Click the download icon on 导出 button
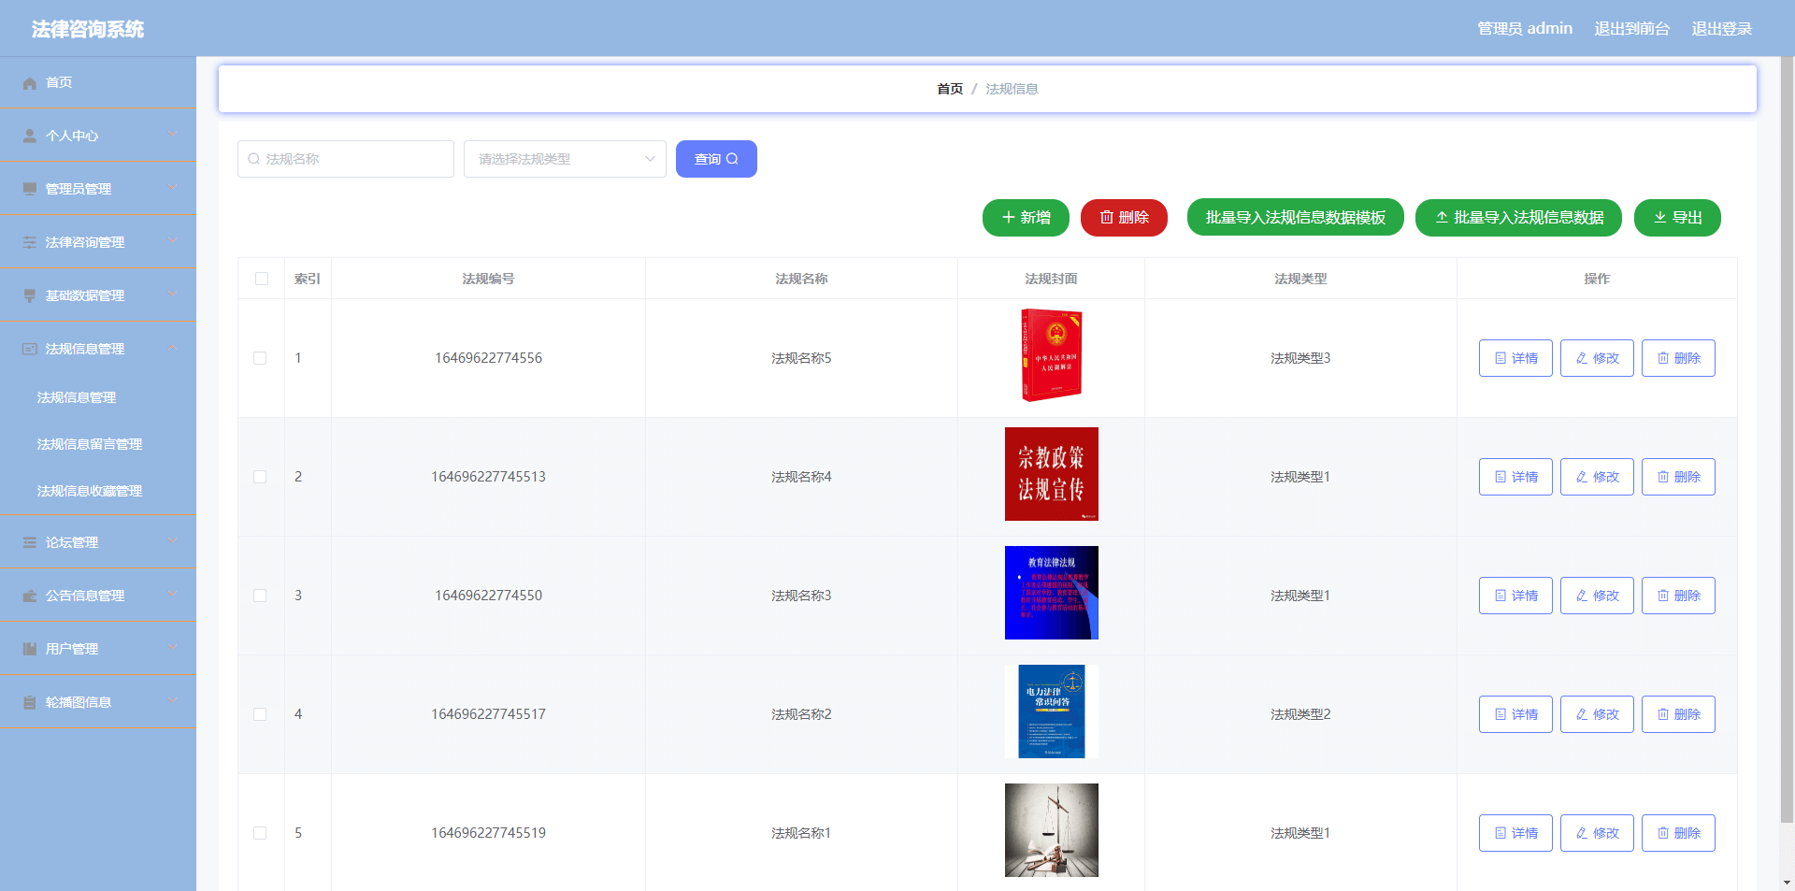This screenshot has height=891, width=1795. click(x=1660, y=218)
